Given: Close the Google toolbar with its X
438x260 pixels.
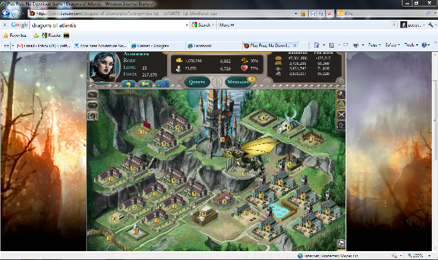Looking at the screenshot, I should point(5,25).
